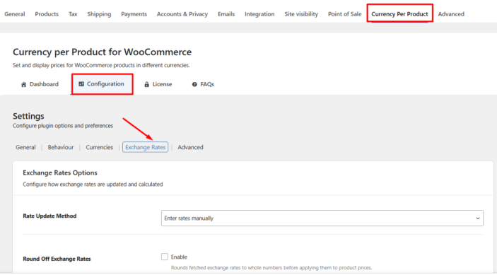Viewport: 497px width, 275px height.
Task: Click the Currency per Product for WooCommerce title
Action: pos(102,52)
